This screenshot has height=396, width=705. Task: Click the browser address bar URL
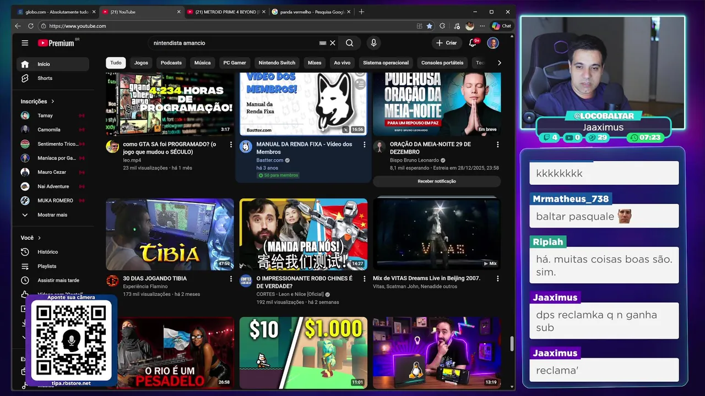78,26
